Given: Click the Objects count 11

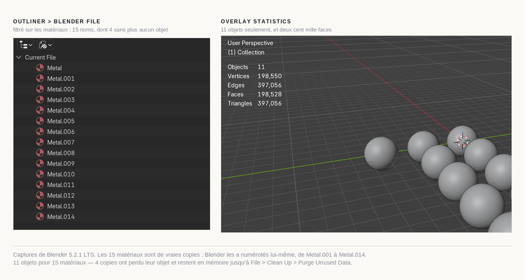Looking at the screenshot, I should point(261,67).
